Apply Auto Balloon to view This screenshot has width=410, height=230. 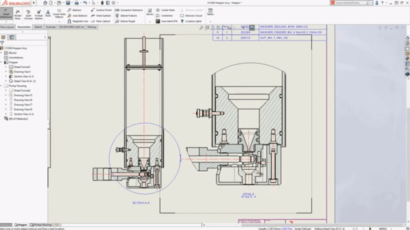78,16
